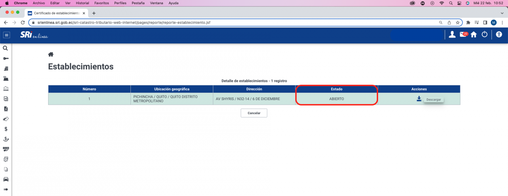Open mailbox with 20 notifications
508x196 pixels.
463,35
